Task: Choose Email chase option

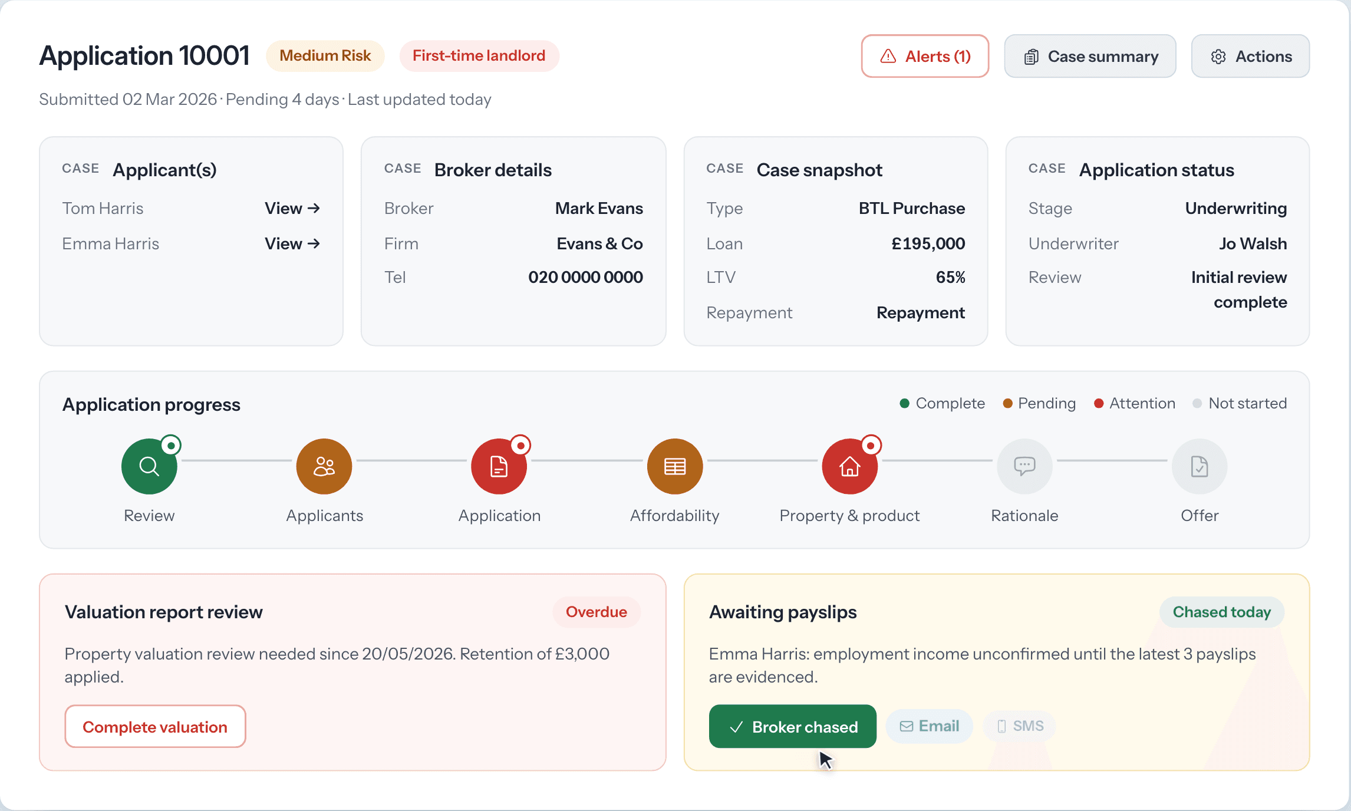Action: pyautogui.click(x=929, y=726)
